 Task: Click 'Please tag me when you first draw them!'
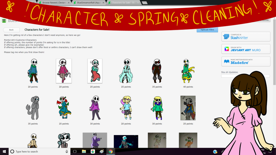coord(24,52)
